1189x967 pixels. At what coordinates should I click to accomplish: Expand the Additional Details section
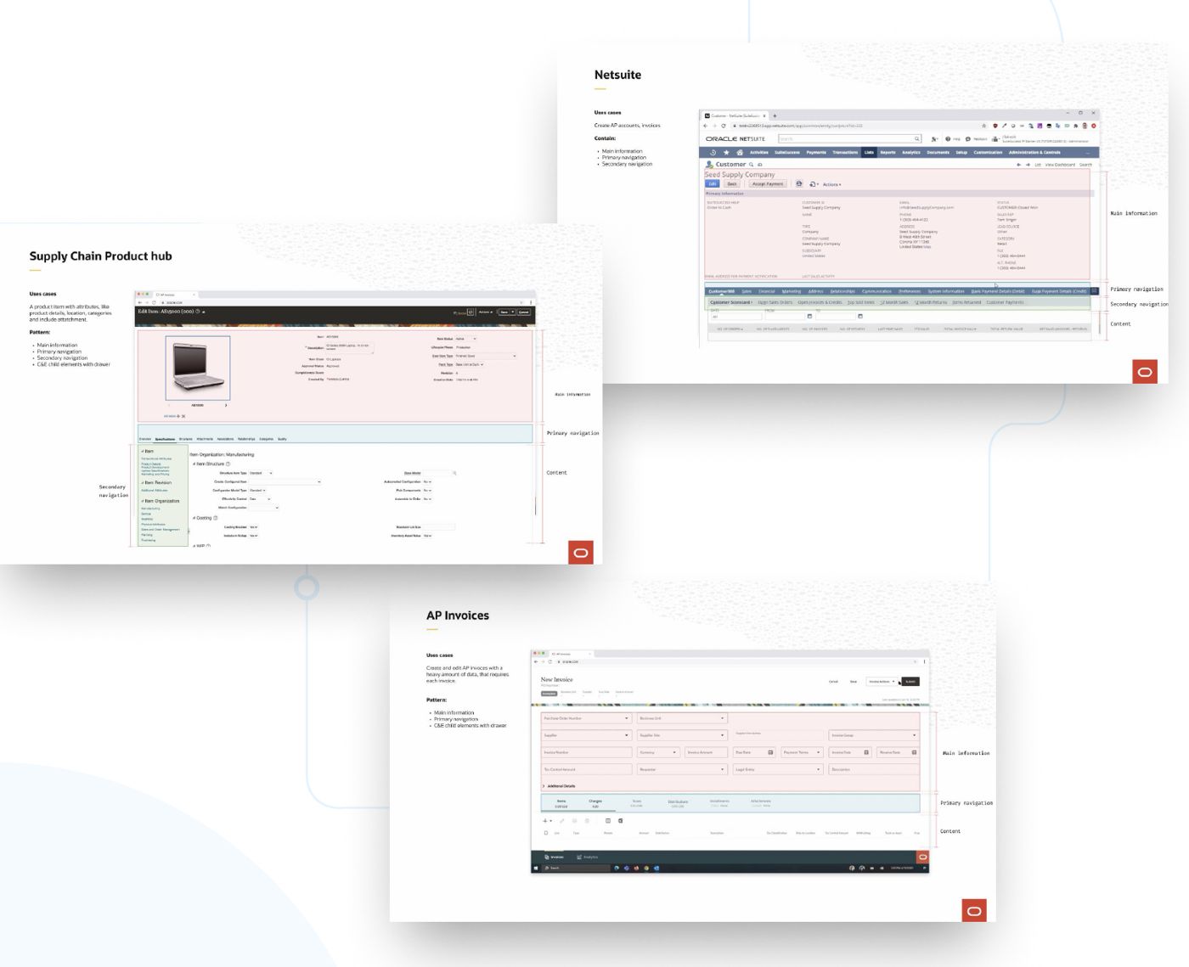559,786
